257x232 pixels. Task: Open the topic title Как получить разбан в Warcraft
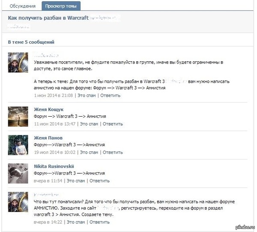click(x=48, y=18)
